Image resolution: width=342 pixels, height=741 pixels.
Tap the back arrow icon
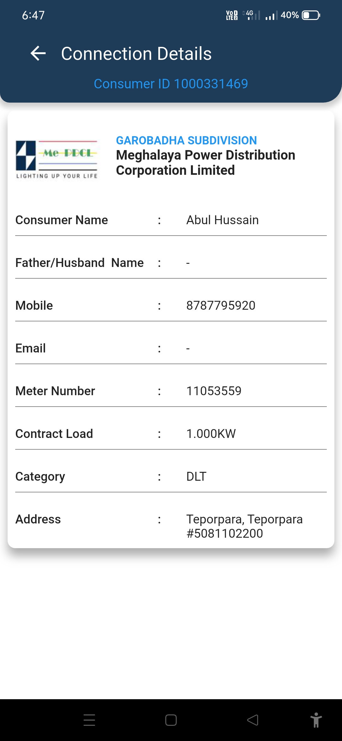[x=38, y=53]
